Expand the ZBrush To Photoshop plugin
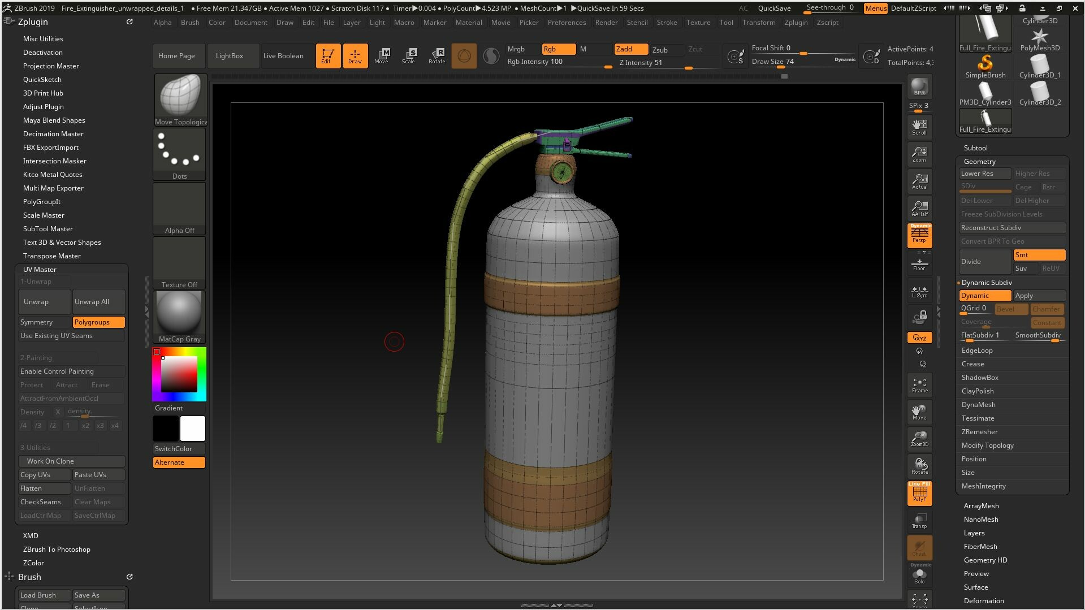 [57, 550]
